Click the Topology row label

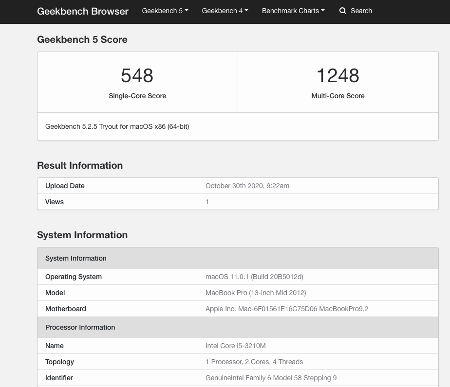point(60,362)
